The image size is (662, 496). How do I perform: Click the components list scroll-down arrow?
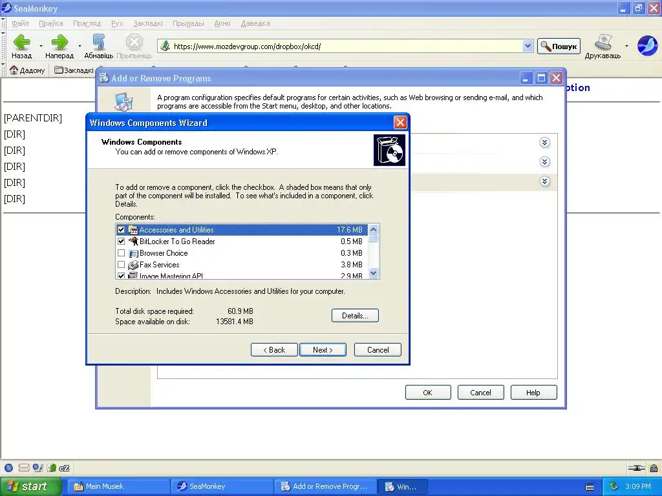(373, 273)
